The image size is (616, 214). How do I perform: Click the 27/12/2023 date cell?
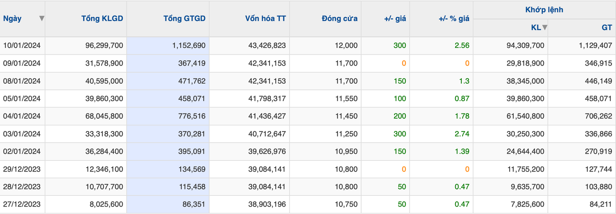pos(22,205)
